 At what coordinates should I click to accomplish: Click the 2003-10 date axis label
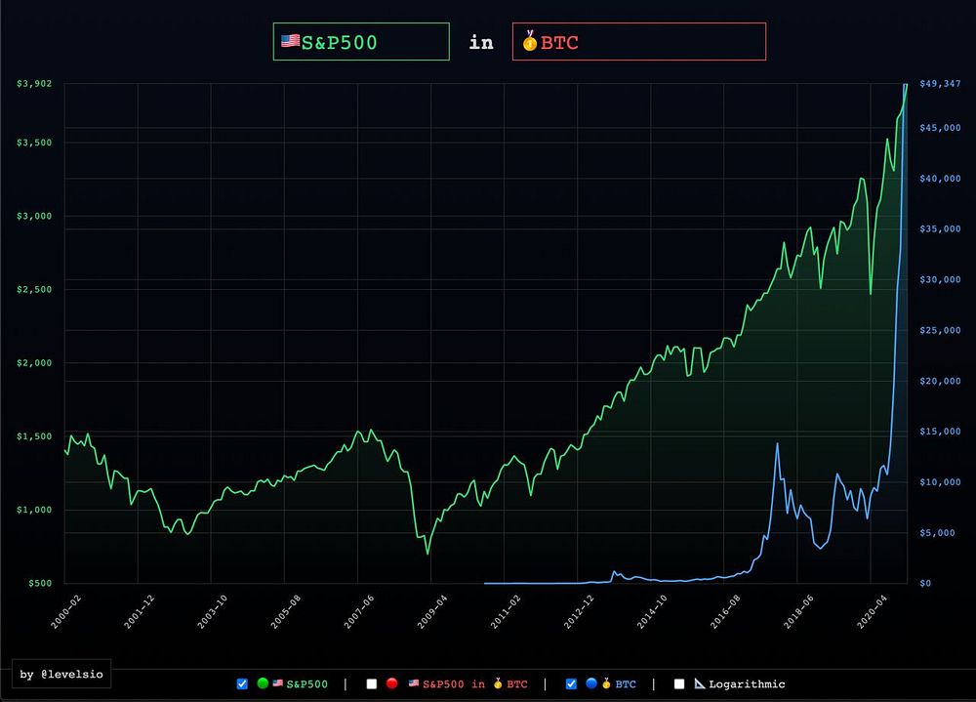213,611
